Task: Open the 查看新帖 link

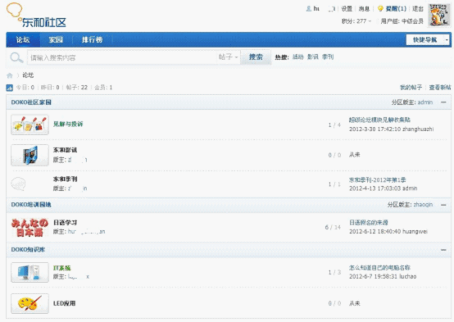Action: [440, 88]
